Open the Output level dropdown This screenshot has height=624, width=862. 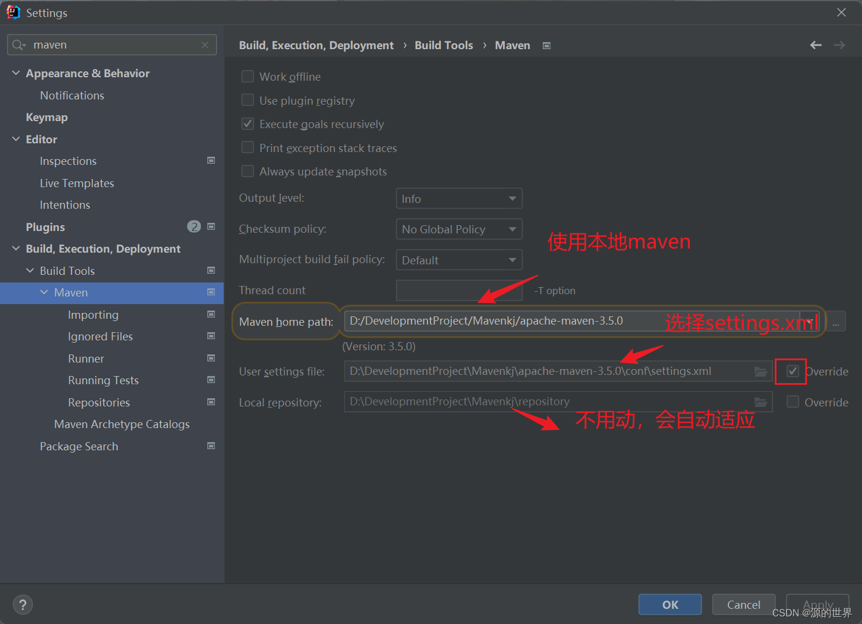click(459, 198)
